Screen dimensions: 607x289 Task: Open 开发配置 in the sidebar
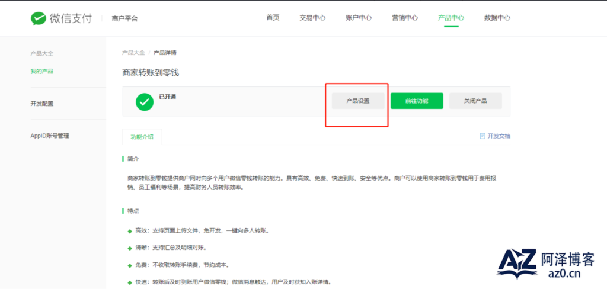42,104
